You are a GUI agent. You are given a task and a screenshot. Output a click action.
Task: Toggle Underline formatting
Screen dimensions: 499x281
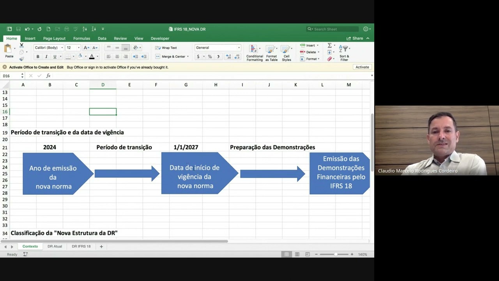tap(55, 57)
